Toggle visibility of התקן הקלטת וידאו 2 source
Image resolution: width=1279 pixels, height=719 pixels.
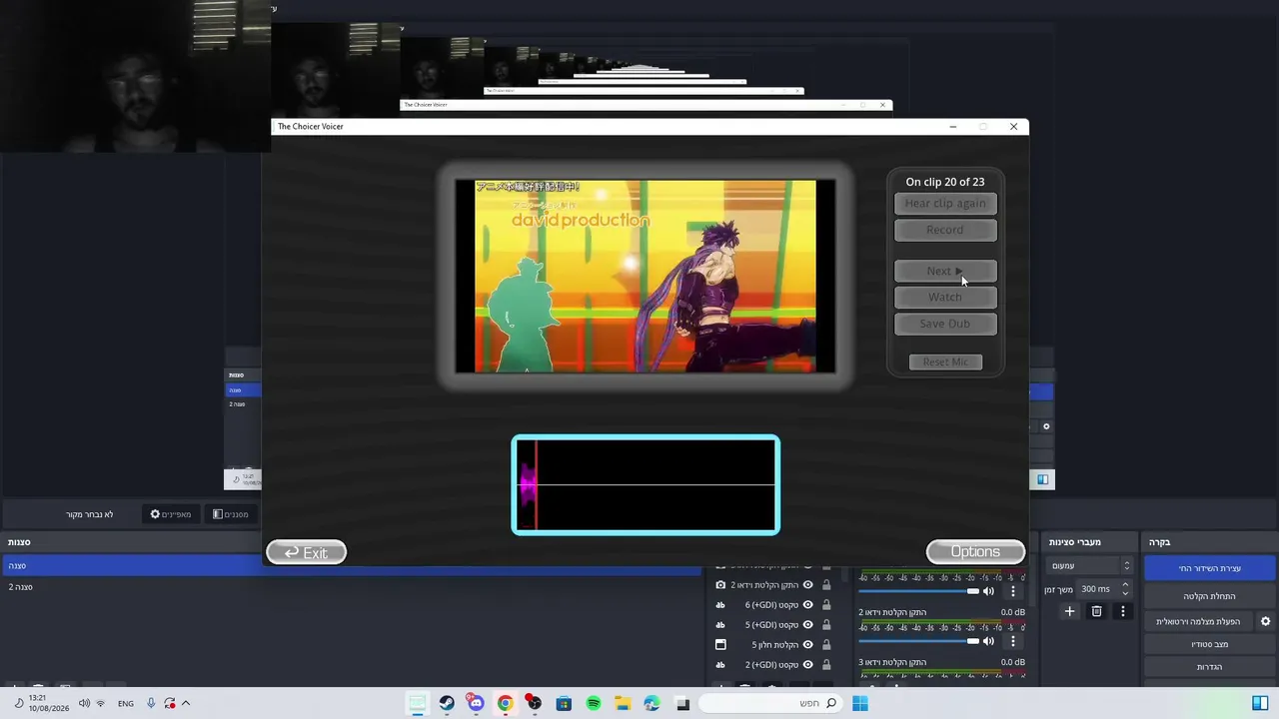coord(808,585)
